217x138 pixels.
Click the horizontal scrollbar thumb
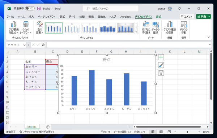click(x=169, y=127)
